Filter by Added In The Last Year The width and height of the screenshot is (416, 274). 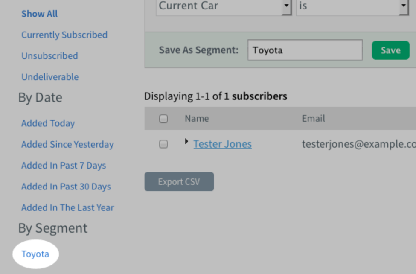point(67,208)
